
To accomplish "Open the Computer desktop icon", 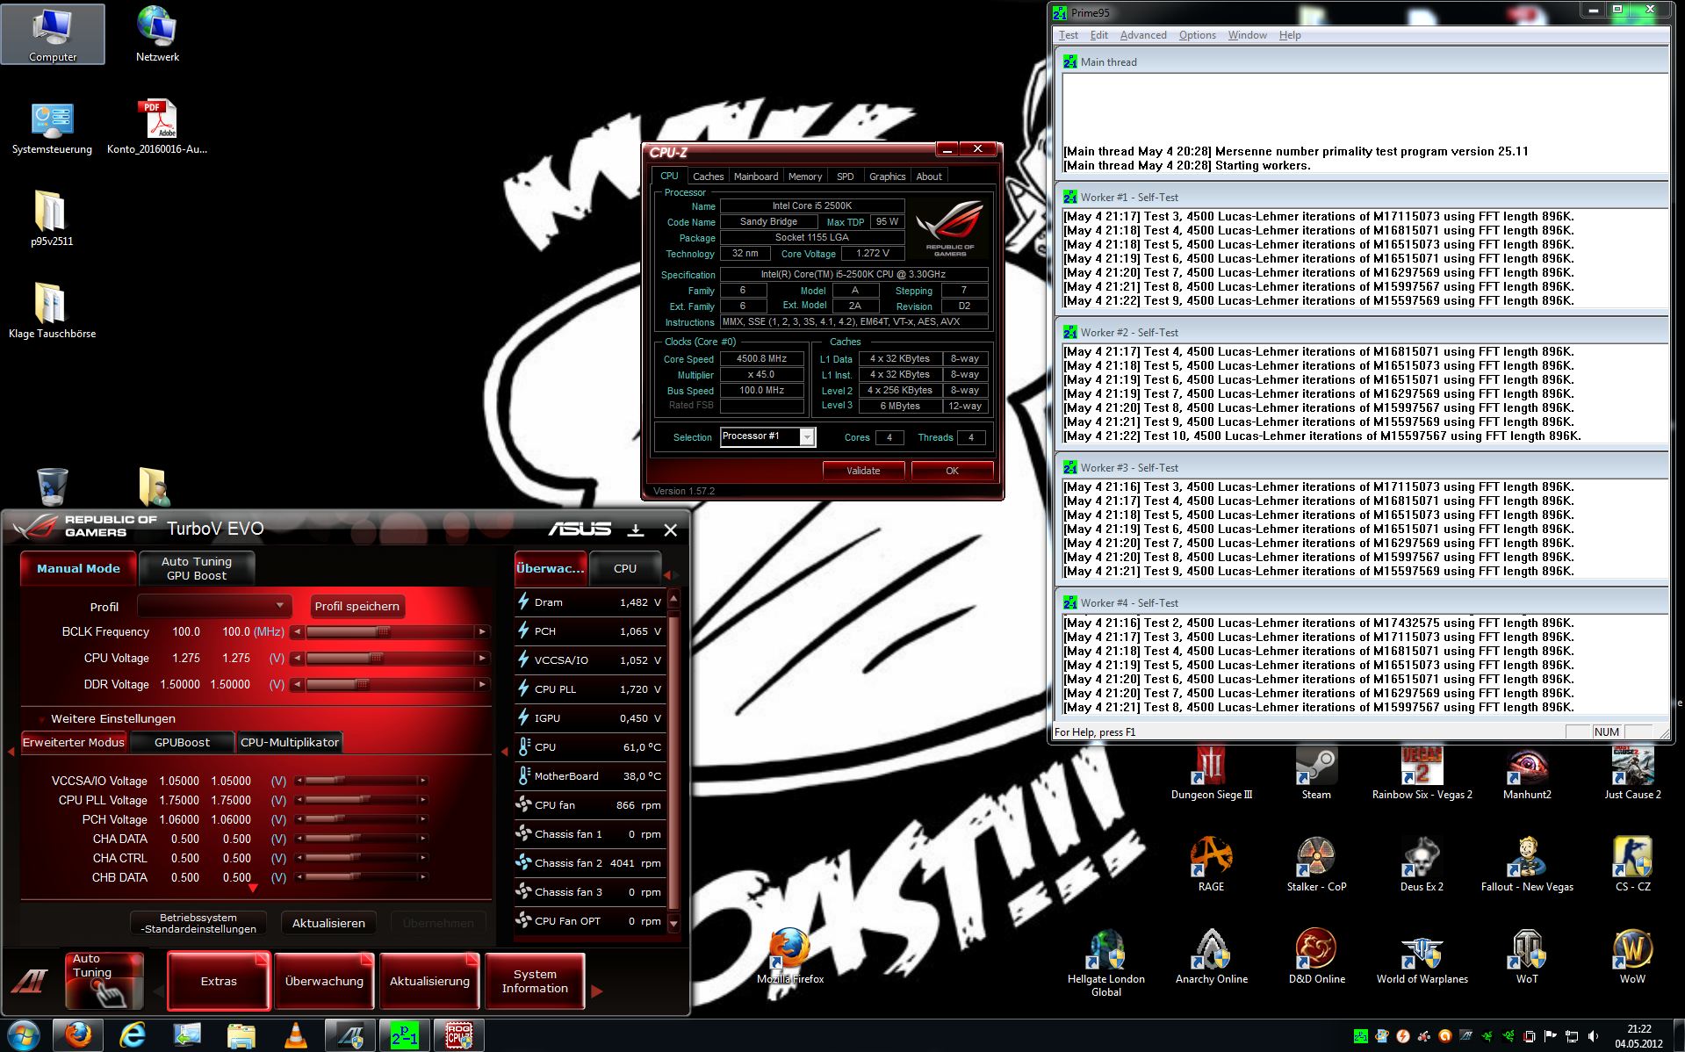I will pyautogui.click(x=53, y=33).
